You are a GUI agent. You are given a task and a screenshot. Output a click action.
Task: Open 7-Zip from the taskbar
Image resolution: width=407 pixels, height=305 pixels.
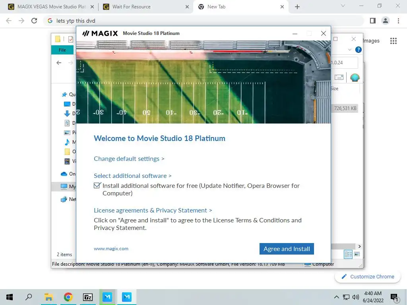pyautogui.click(x=88, y=297)
